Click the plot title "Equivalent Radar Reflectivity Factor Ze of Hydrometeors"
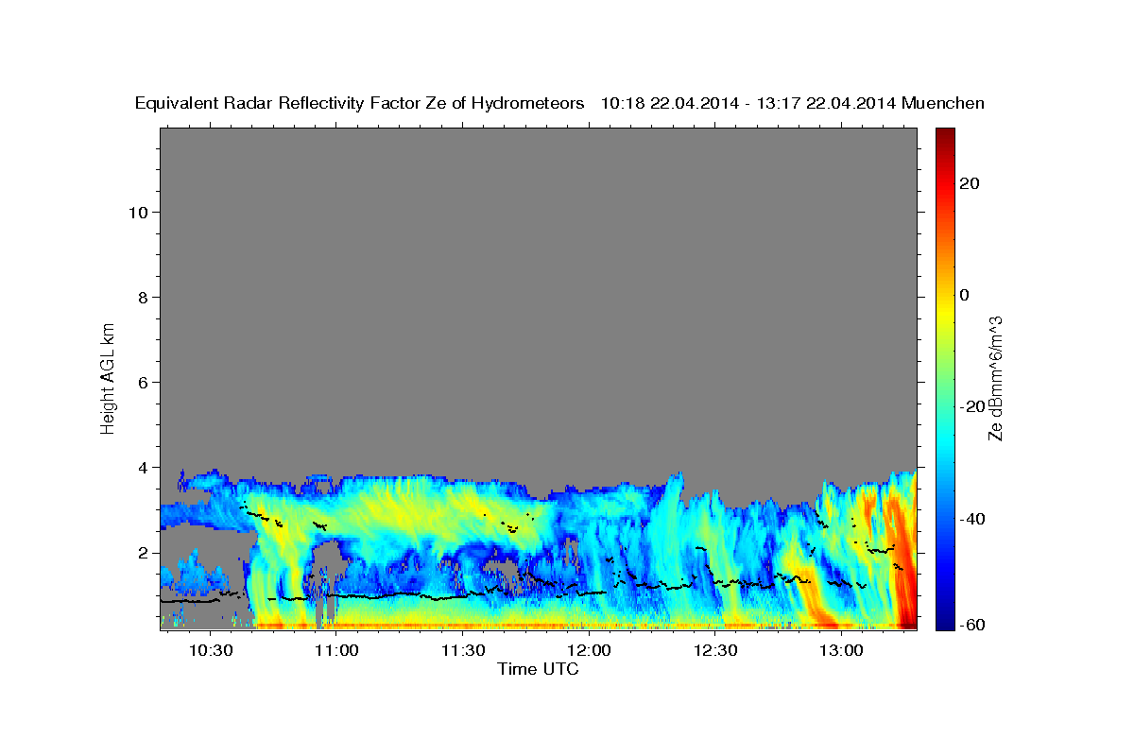Viewport: 1134px width, 756px height. [360, 103]
